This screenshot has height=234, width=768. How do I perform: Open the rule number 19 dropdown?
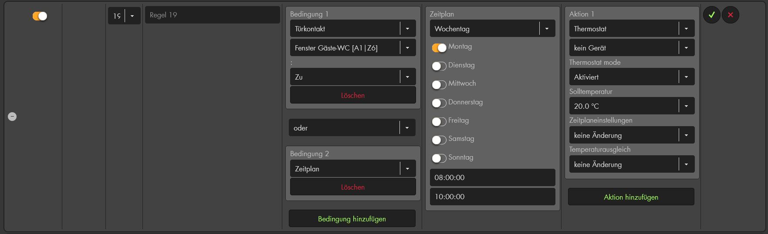(x=124, y=16)
